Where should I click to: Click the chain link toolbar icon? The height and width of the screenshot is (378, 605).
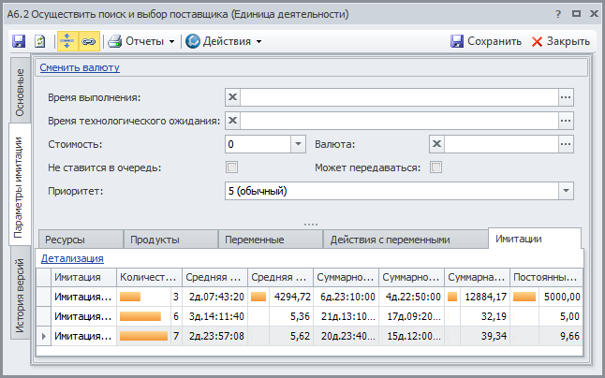pyautogui.click(x=88, y=41)
